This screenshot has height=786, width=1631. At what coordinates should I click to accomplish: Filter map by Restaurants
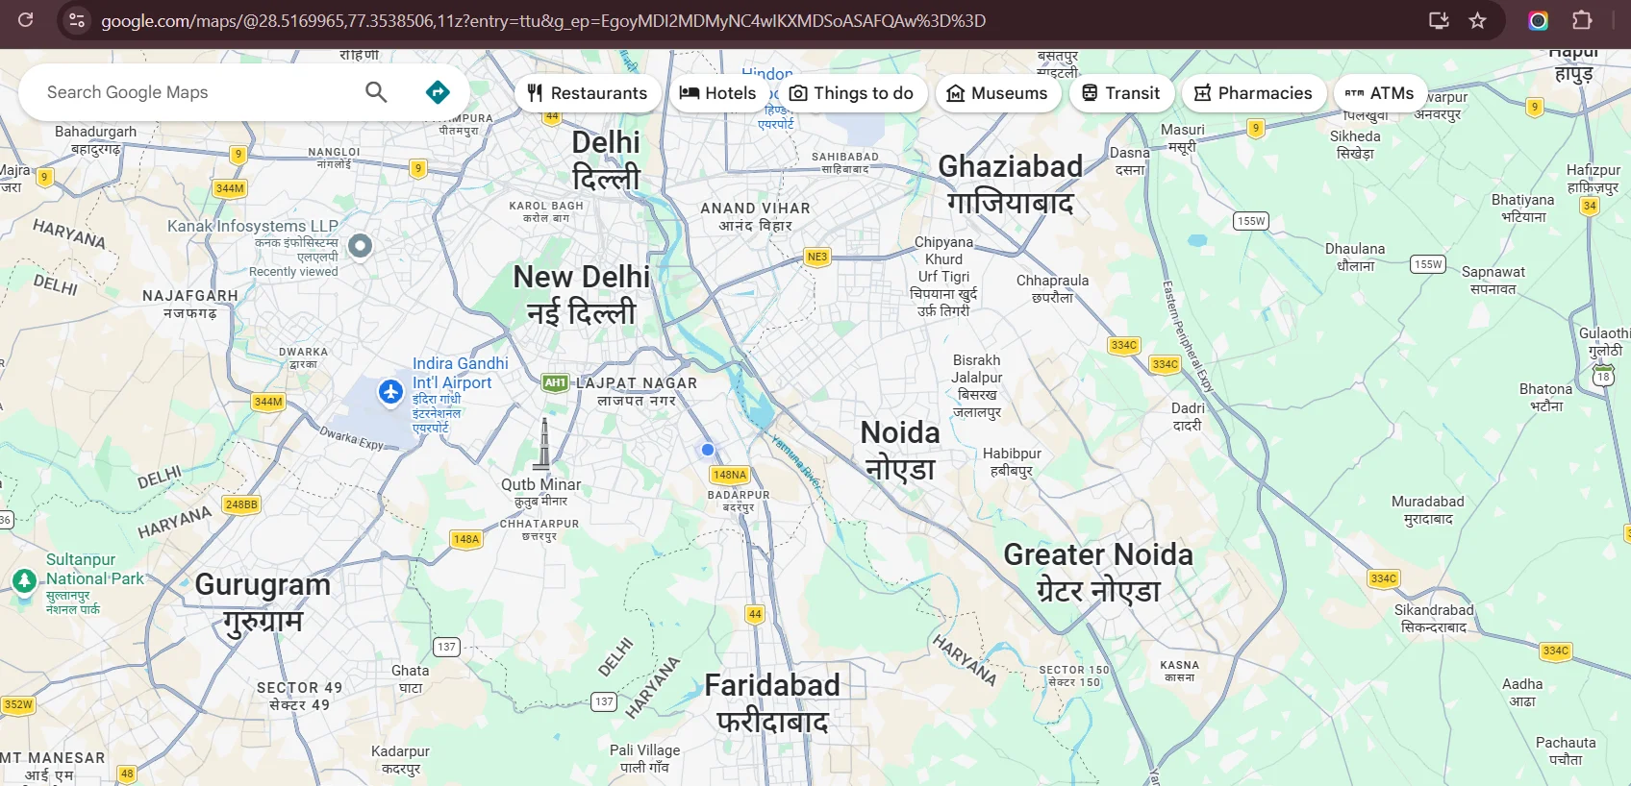pos(588,93)
